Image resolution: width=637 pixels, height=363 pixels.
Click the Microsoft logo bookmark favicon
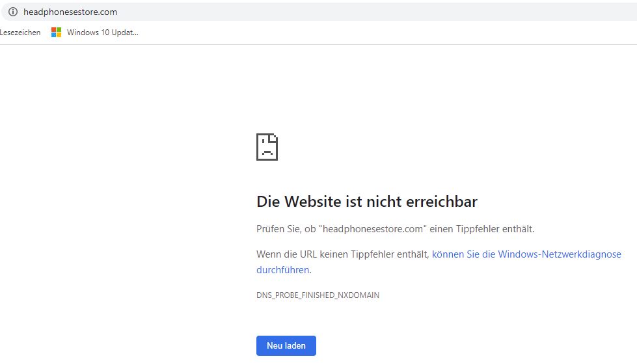point(56,33)
